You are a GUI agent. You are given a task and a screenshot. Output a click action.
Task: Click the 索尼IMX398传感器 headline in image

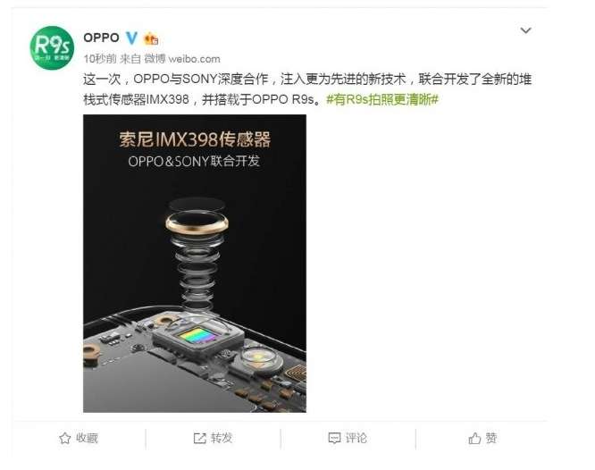click(195, 139)
